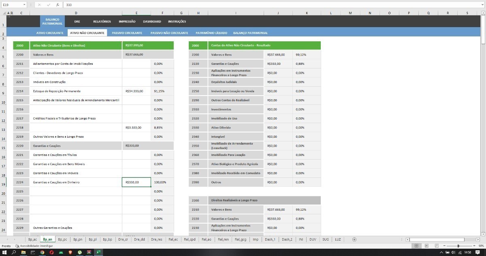Image resolution: width=486 pixels, height=256 pixels.
Task: Click the formula bar input showing 333
Action: pyautogui.click(x=243, y=5)
